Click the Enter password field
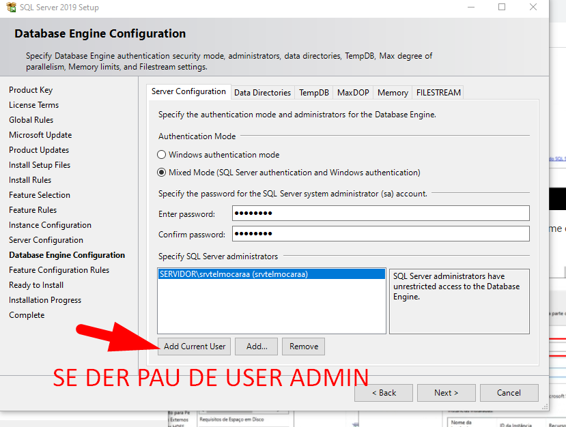 tap(380, 213)
